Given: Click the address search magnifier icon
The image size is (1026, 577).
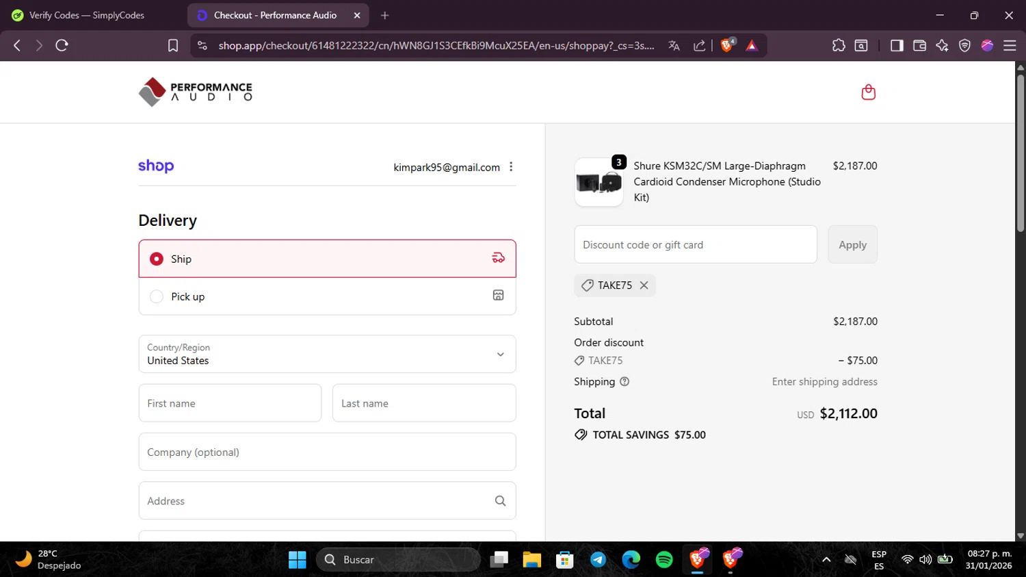Looking at the screenshot, I should pos(500,501).
